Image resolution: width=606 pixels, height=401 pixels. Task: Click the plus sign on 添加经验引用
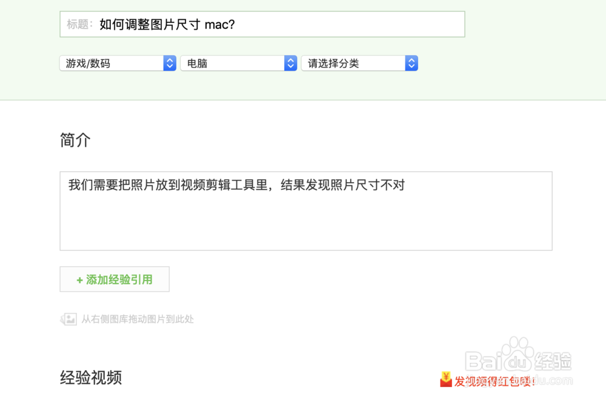click(x=79, y=280)
